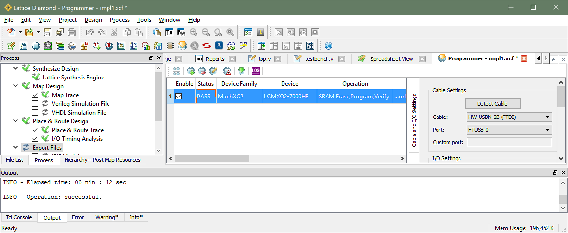Open Package View toolbar icon
This screenshot has width=568, height=233.
(23, 46)
